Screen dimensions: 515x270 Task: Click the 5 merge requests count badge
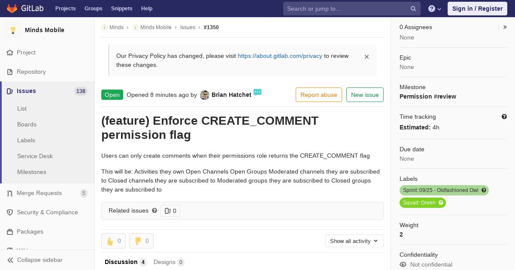coord(84,193)
